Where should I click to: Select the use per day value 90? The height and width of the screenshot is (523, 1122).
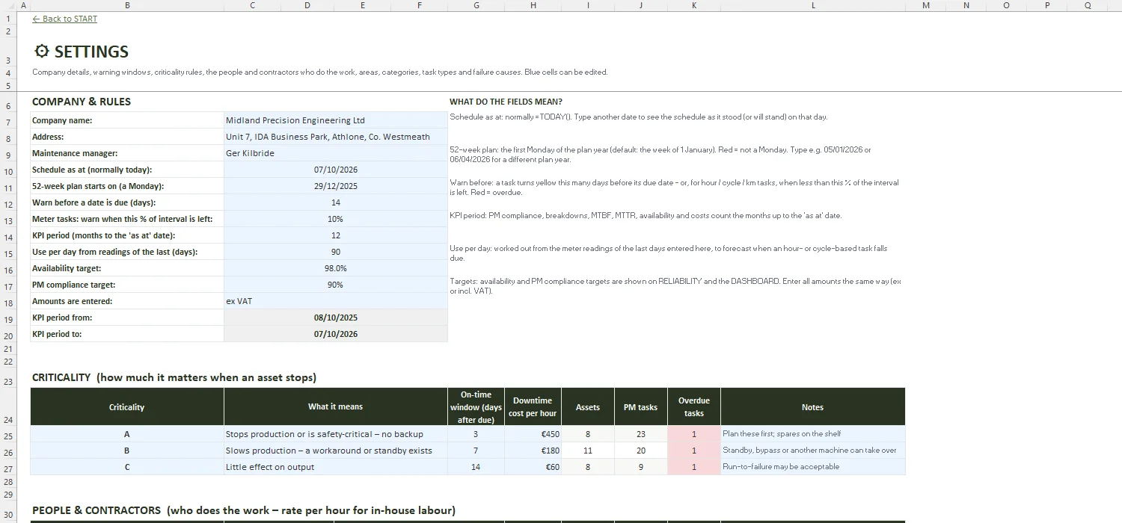[x=335, y=252]
